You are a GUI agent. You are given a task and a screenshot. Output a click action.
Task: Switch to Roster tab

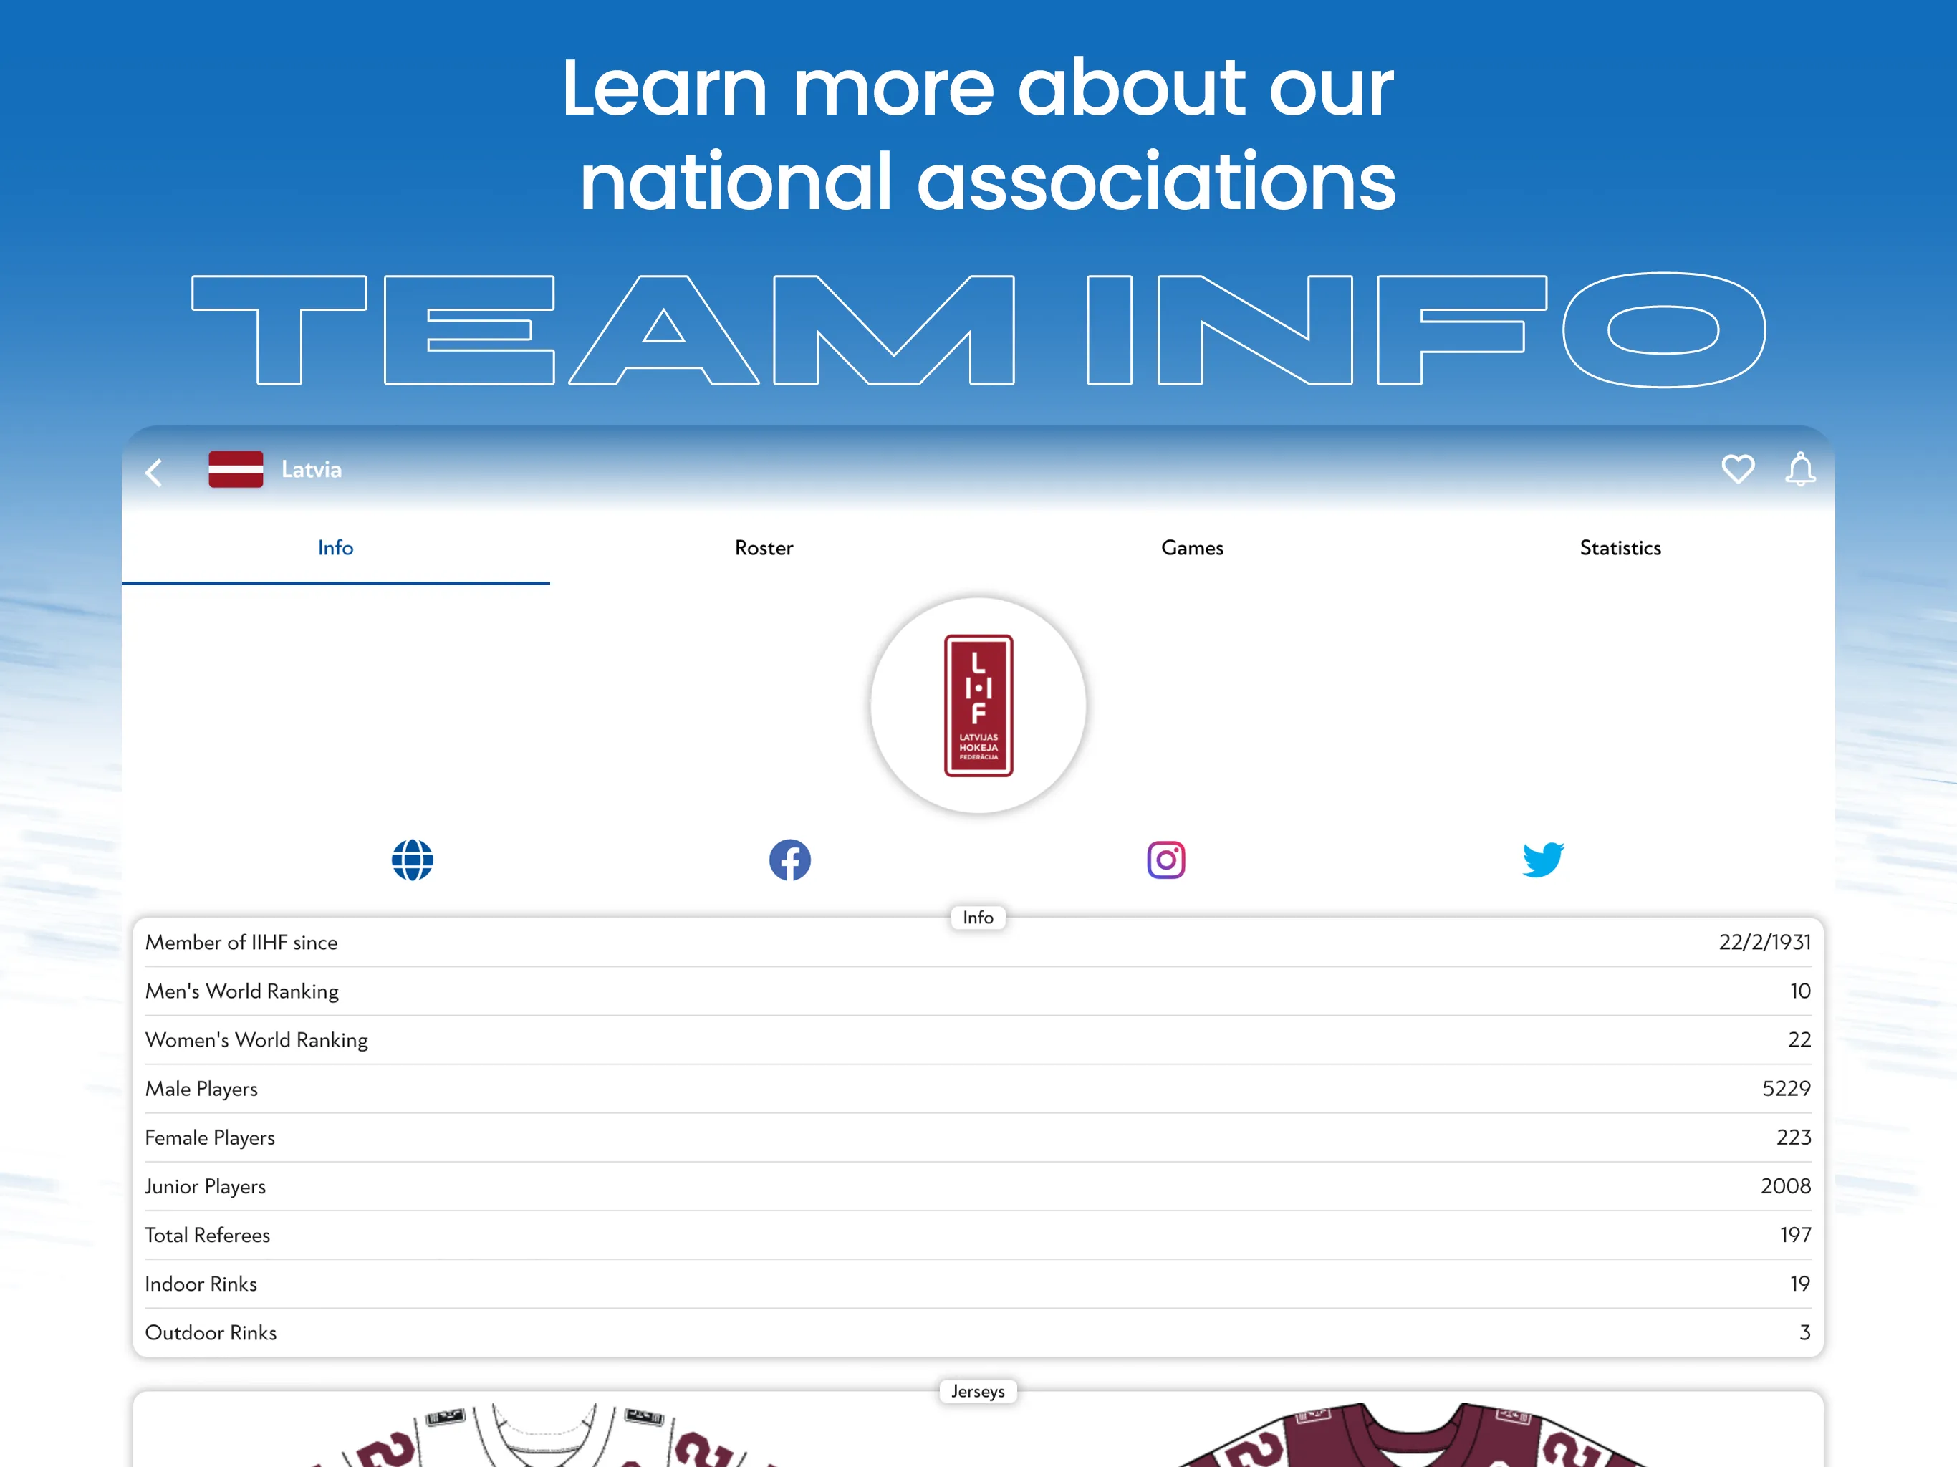tap(764, 549)
